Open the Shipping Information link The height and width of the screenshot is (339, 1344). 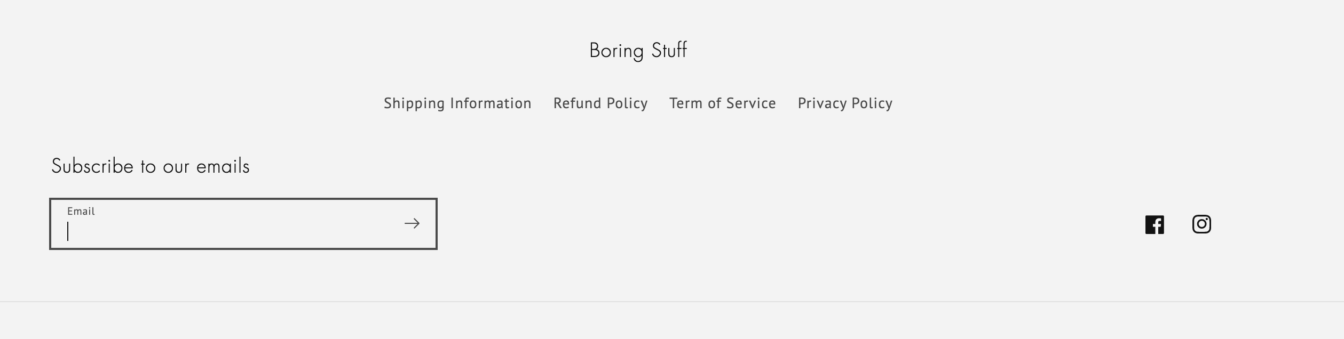tap(457, 103)
